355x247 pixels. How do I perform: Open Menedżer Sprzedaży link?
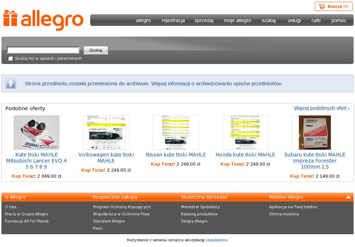pyautogui.click(x=200, y=207)
